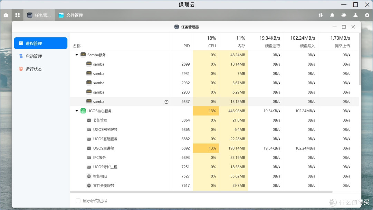Select 启动管理 in the sidebar
Image resolution: width=373 pixels, height=210 pixels.
[41, 56]
